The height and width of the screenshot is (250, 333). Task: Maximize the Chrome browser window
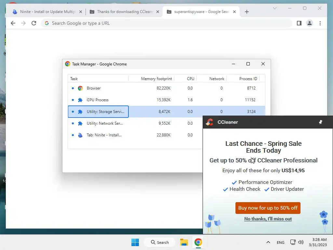pos(304,8)
